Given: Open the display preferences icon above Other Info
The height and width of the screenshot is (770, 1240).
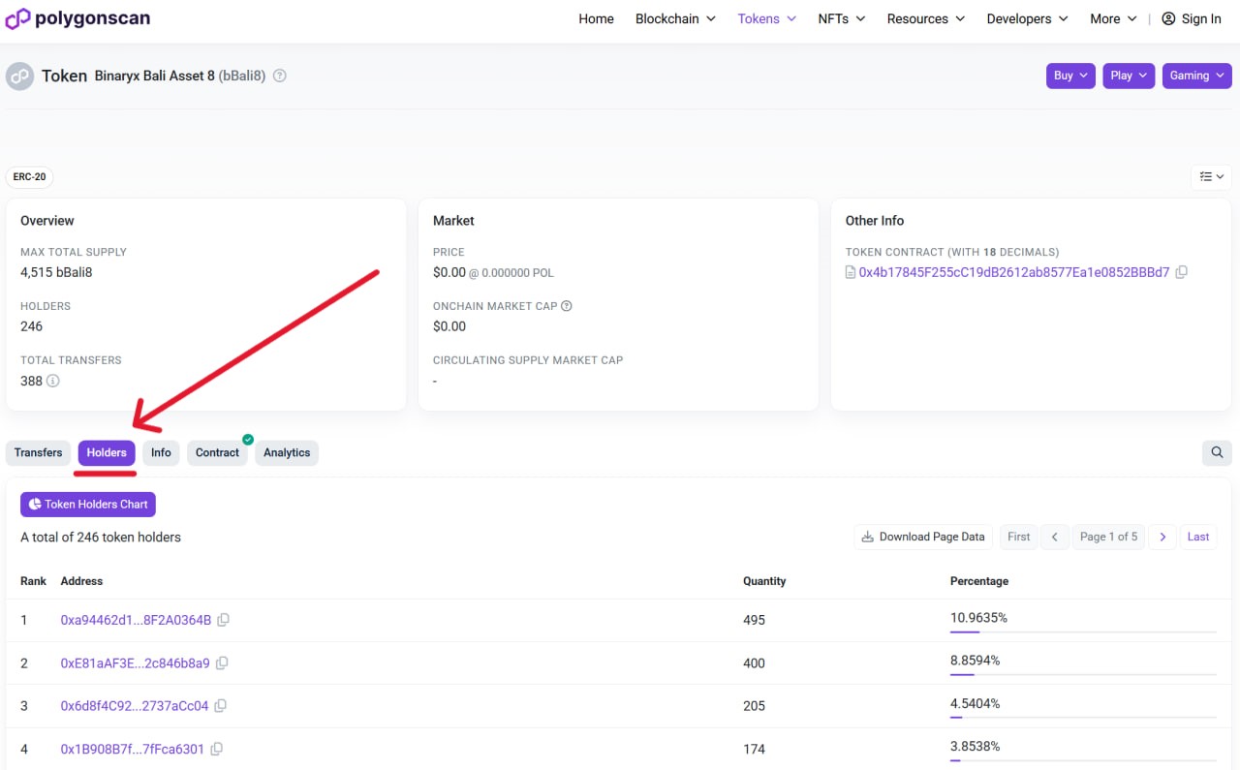Looking at the screenshot, I should pyautogui.click(x=1210, y=176).
